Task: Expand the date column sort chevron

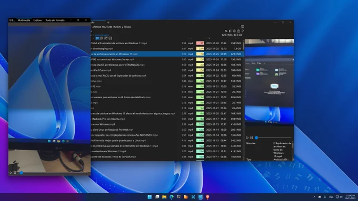Action: tap(209, 38)
